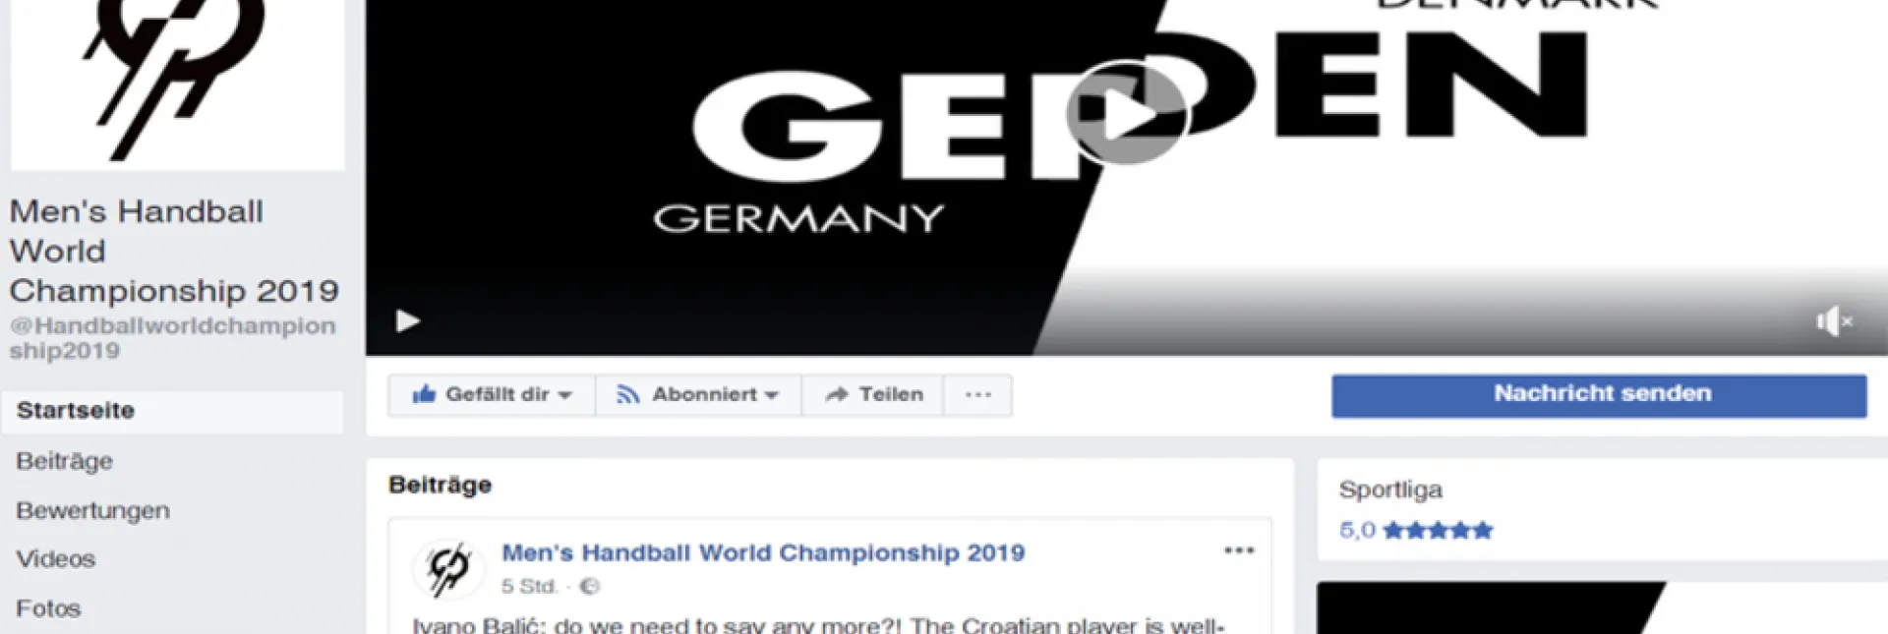Click the 5,0 star rating
This screenshot has height=634, width=1888.
(x=1416, y=531)
